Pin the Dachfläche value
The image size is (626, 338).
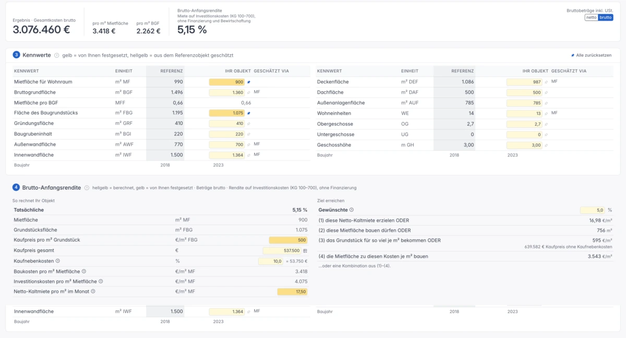pyautogui.click(x=546, y=93)
